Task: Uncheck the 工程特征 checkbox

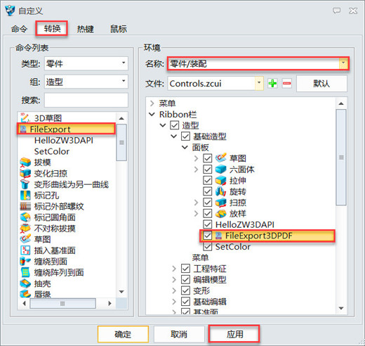Action: coord(185,269)
